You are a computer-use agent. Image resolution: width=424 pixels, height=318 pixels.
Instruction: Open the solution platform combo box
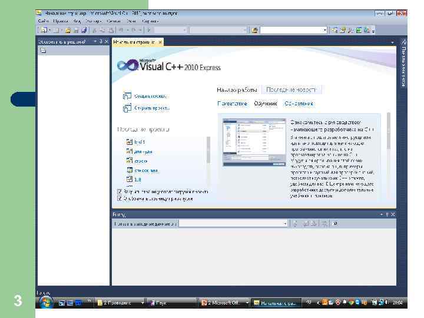(218, 30)
